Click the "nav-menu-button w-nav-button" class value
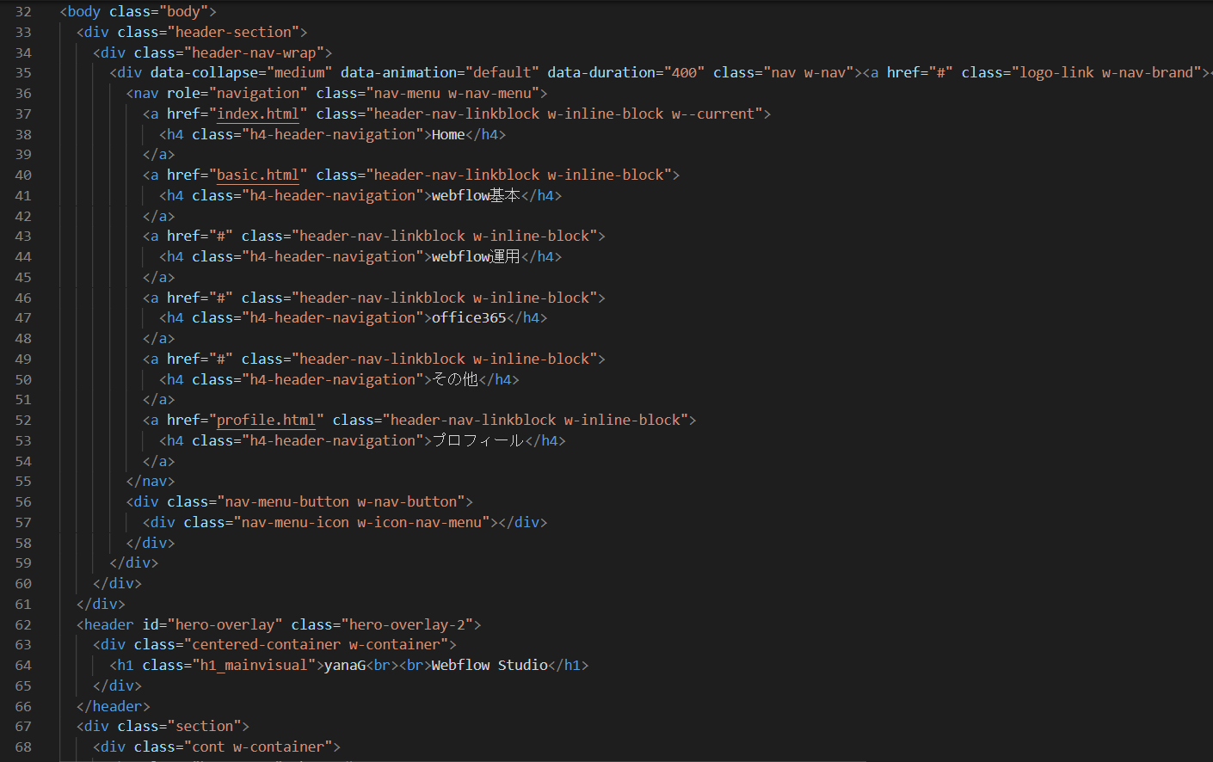The width and height of the screenshot is (1213, 762). pos(341,501)
